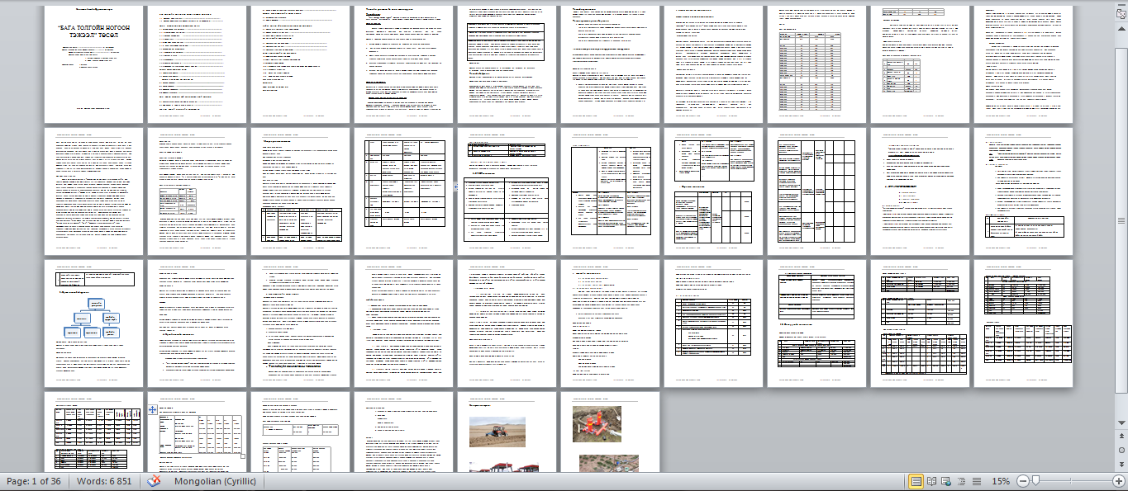The height and width of the screenshot is (491, 1128).
Task: Click the vertical scrollbar down arrow
Action: [1121, 424]
